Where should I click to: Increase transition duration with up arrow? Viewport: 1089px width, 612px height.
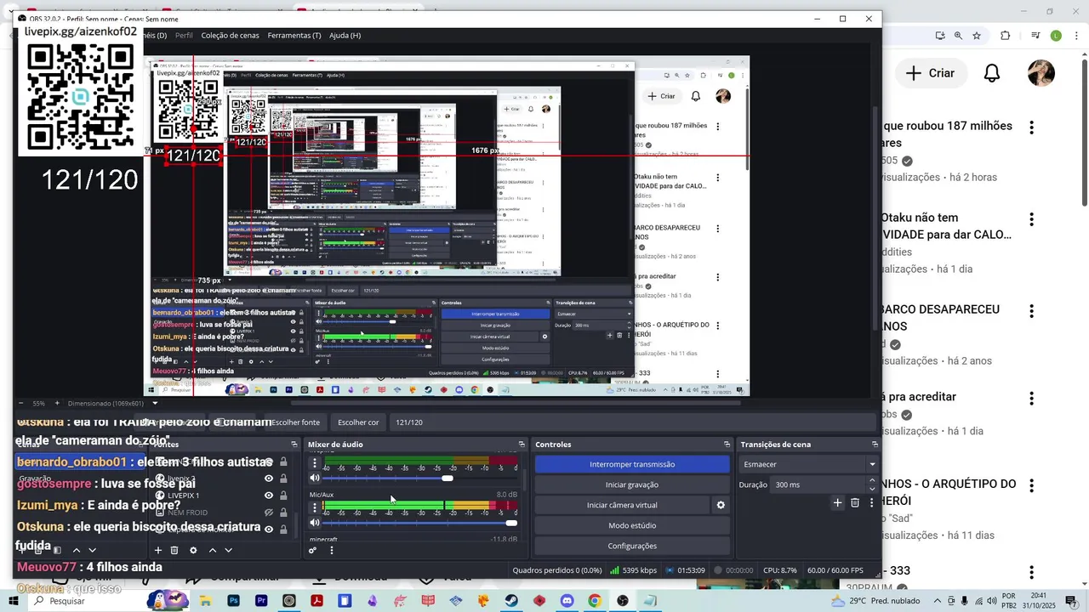(872, 480)
